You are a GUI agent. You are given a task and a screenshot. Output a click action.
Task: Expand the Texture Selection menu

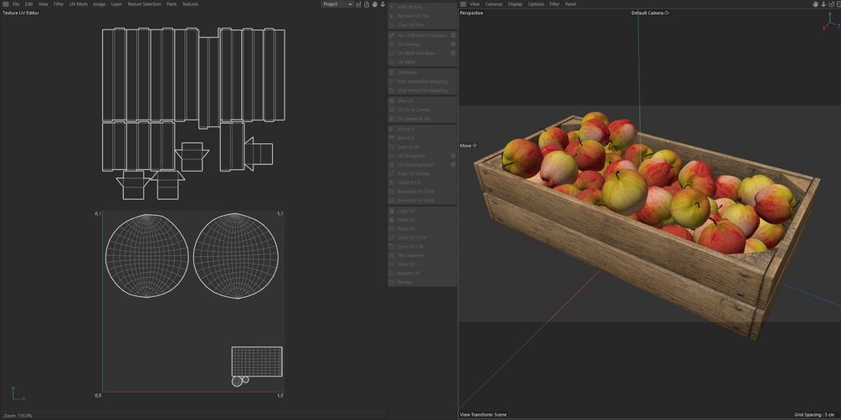click(x=144, y=3)
